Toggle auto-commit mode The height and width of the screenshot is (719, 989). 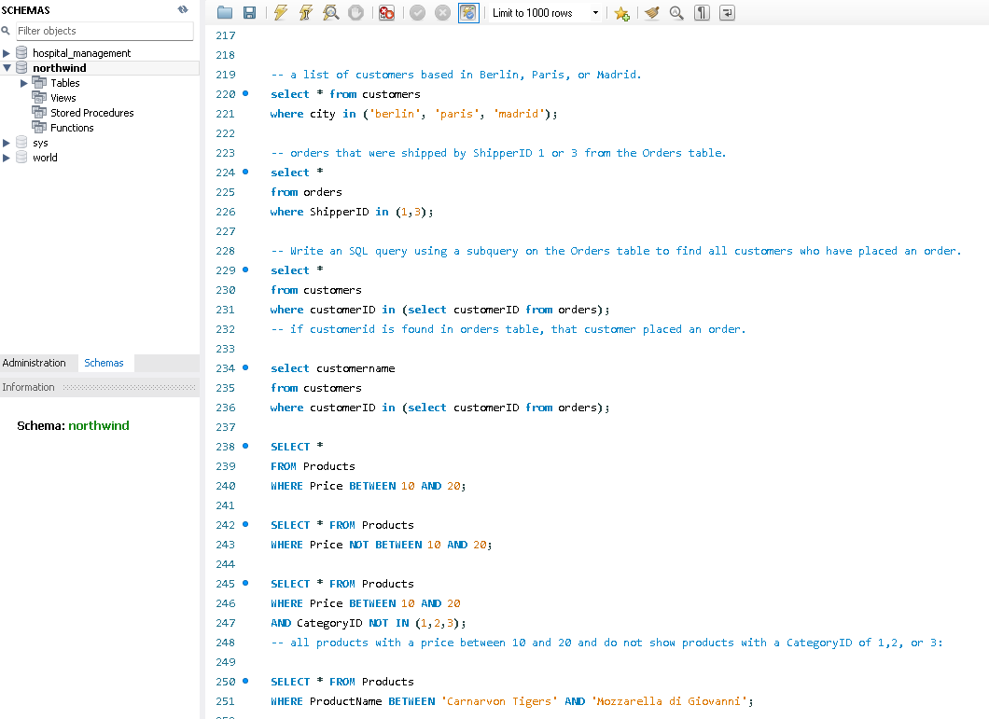(468, 13)
